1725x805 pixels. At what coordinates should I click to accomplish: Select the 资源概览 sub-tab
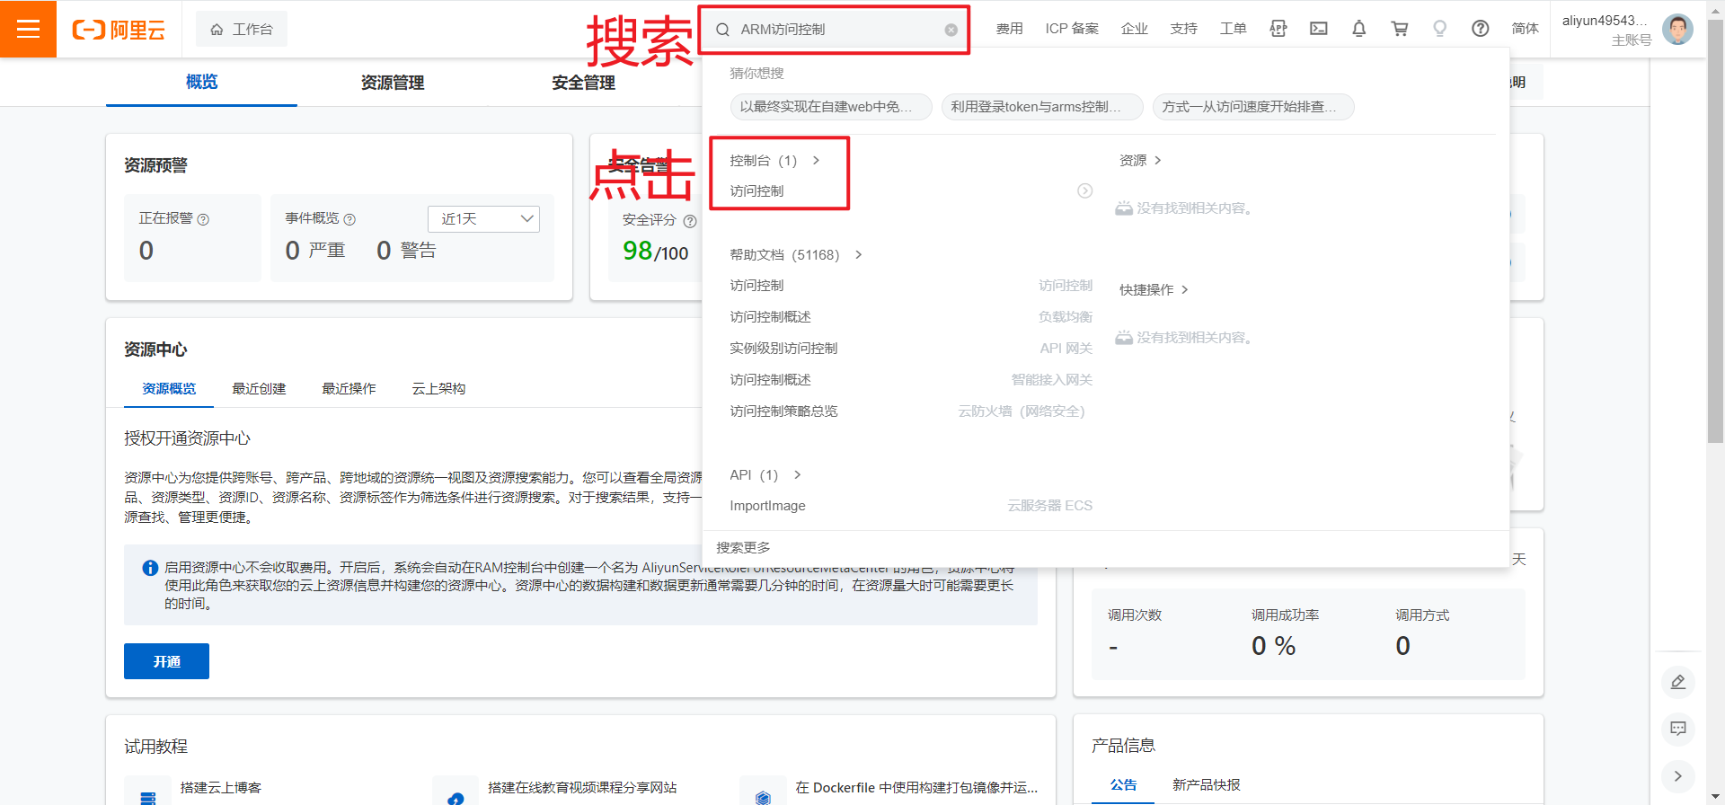[x=169, y=389]
